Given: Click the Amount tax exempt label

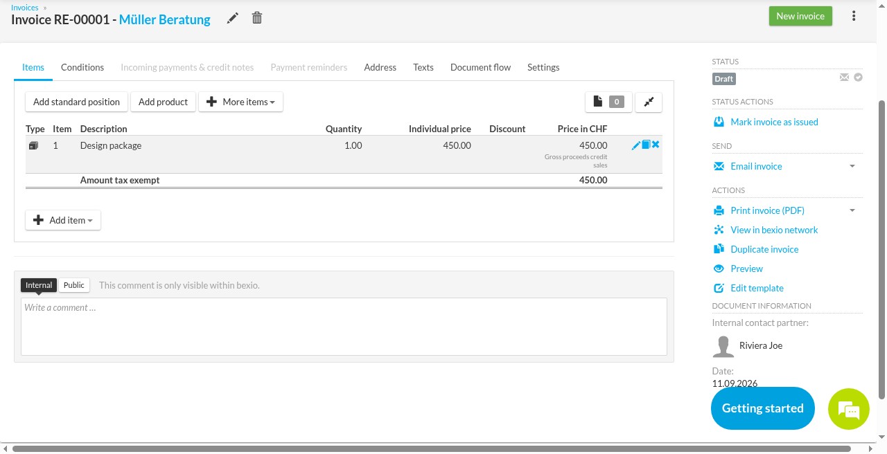Looking at the screenshot, I should tap(120, 180).
